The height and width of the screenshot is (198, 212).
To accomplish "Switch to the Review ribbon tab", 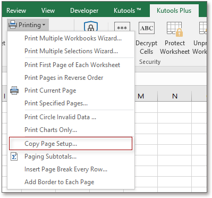I will 16,11.
